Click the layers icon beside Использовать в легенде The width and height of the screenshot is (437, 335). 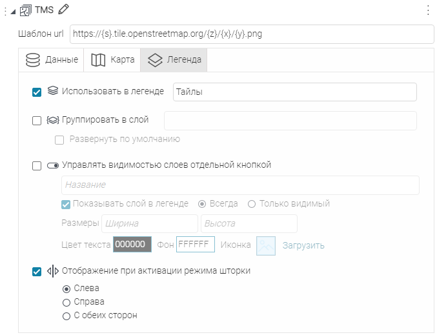[x=53, y=92]
